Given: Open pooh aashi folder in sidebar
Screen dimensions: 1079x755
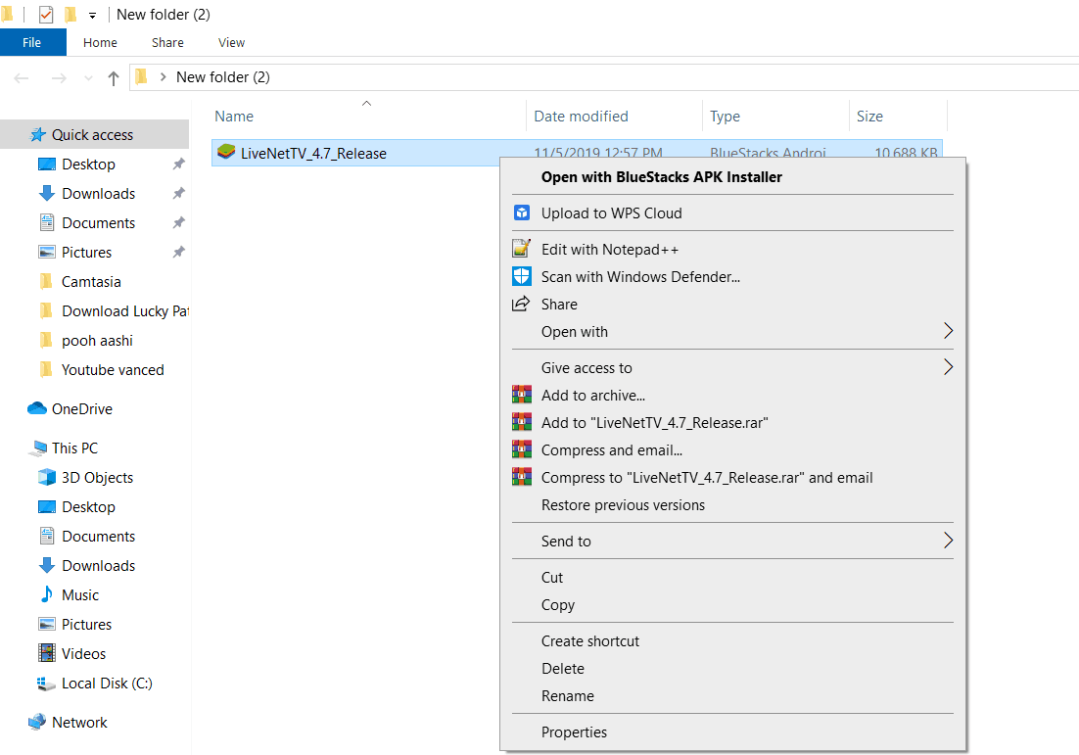Looking at the screenshot, I should coord(97,341).
